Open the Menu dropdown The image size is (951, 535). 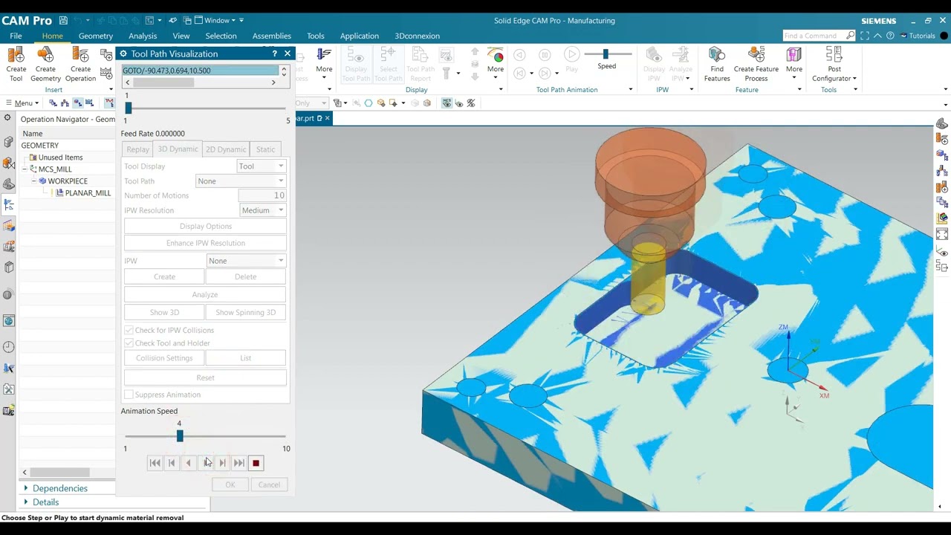point(22,103)
